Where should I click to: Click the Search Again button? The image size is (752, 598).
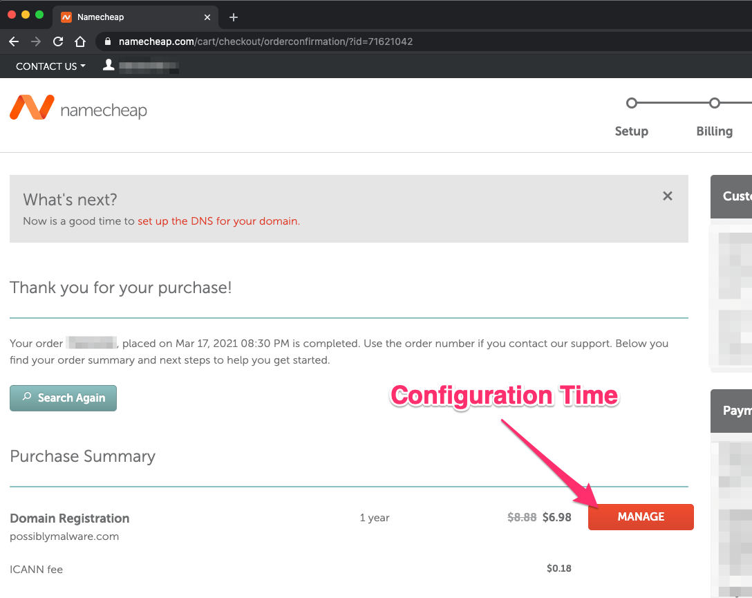click(64, 398)
